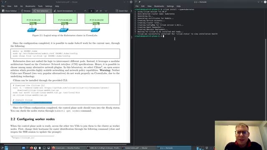Image resolution: width=267 pixels, height=150 pixels.
Task: Click the Okular horizontal scrollbar at bottom
Action: tap(65, 145)
